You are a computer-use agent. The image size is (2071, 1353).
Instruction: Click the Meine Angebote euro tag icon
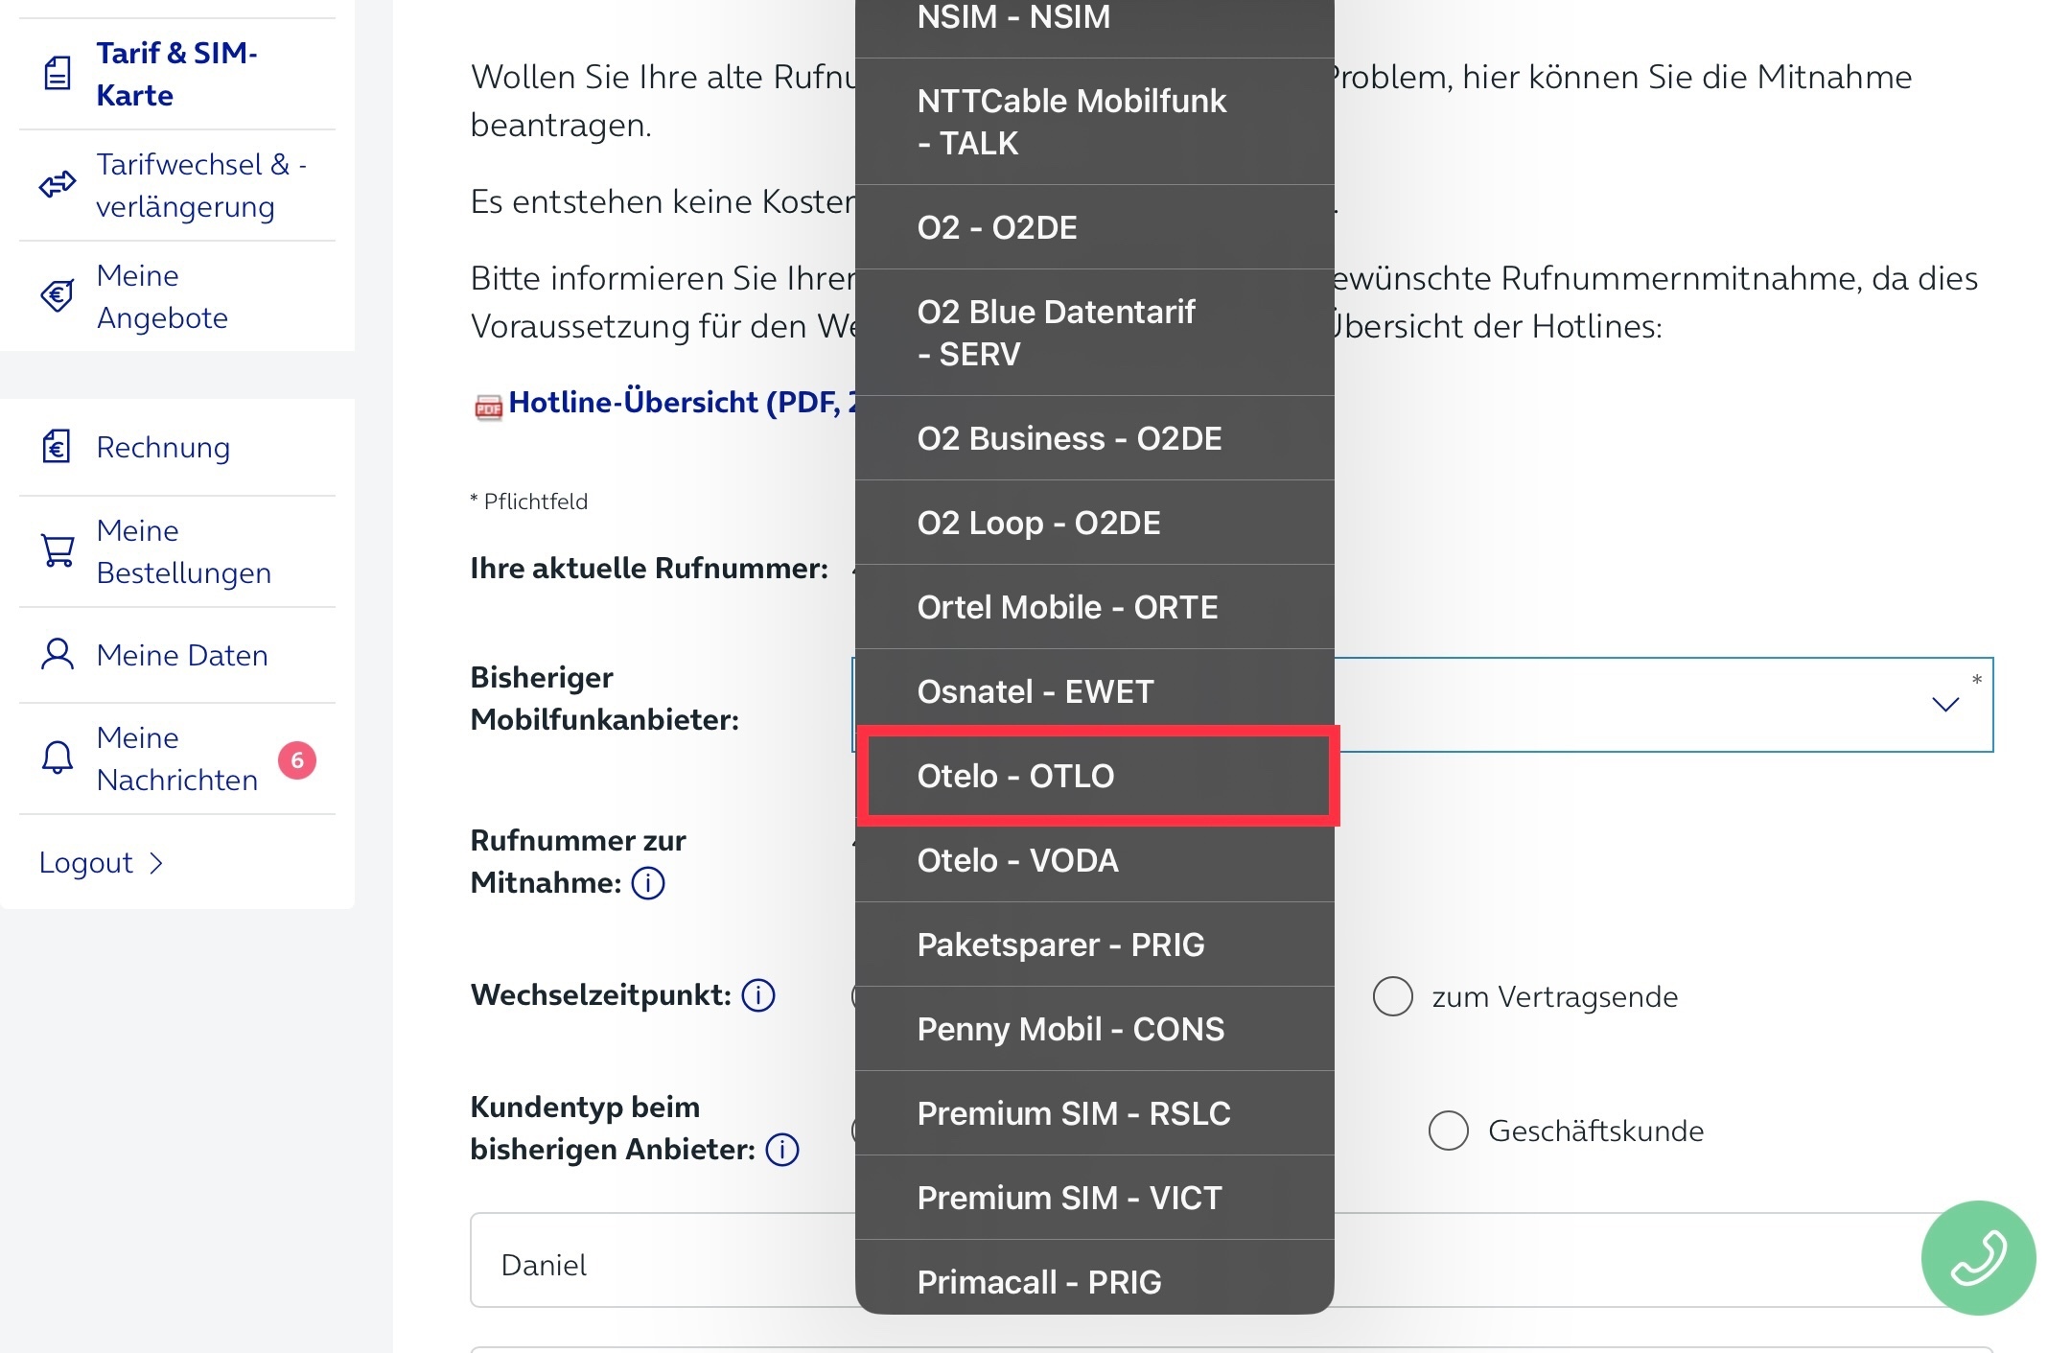(58, 295)
